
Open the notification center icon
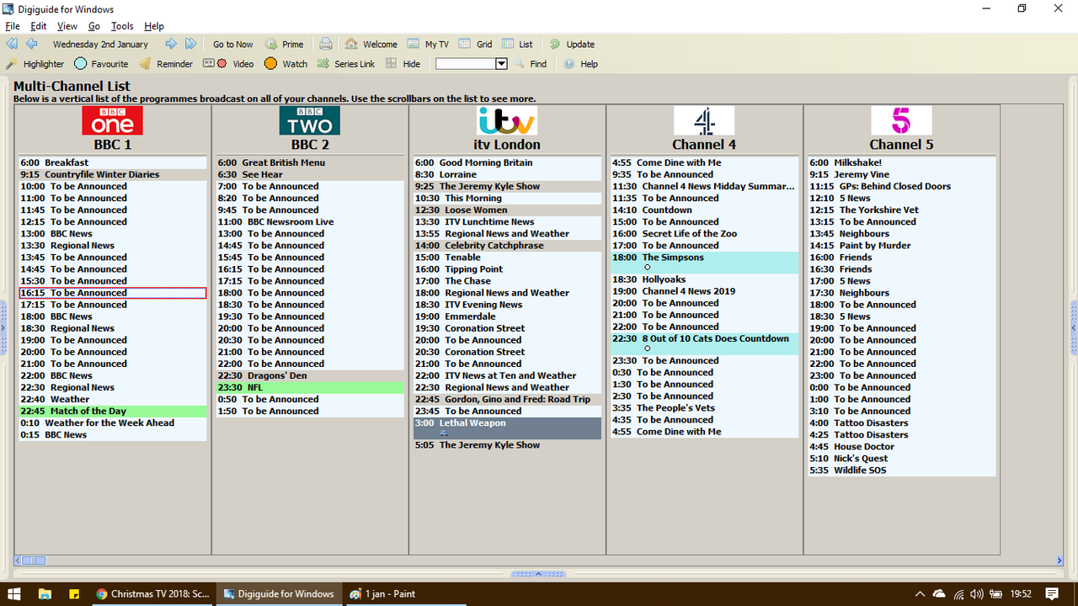tap(1051, 593)
